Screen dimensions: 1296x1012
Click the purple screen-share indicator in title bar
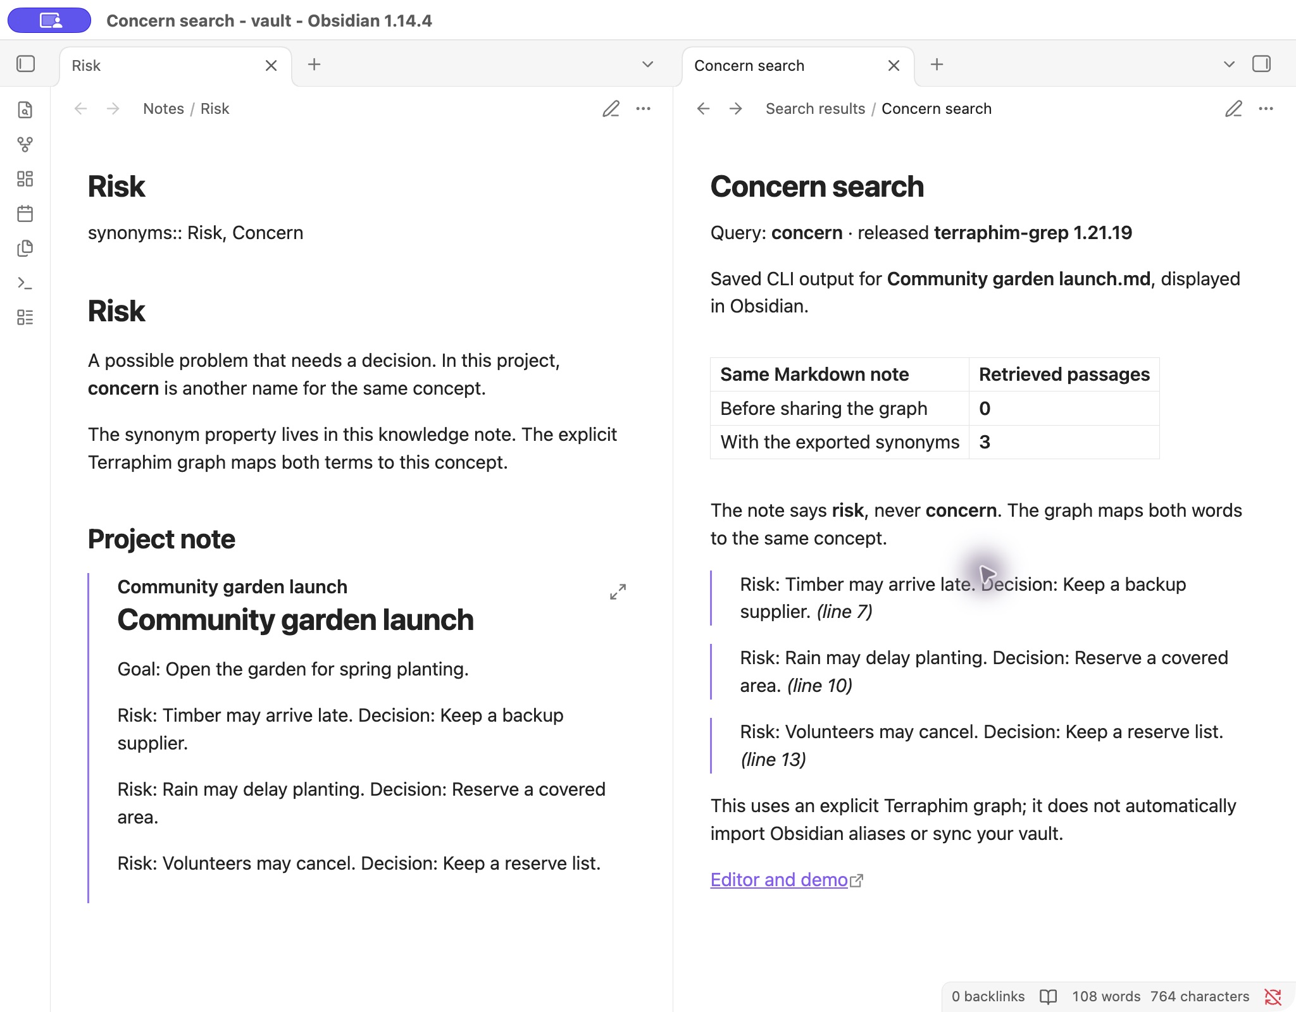pos(49,20)
